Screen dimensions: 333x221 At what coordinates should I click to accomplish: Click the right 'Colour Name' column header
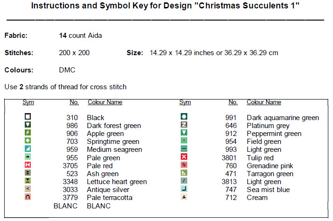click(x=264, y=102)
